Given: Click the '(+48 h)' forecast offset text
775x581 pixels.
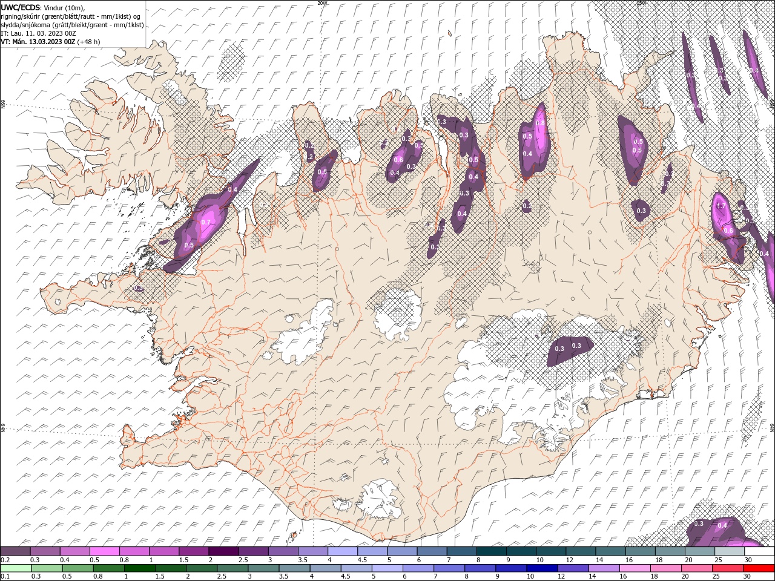Looking at the screenshot, I should (89, 42).
